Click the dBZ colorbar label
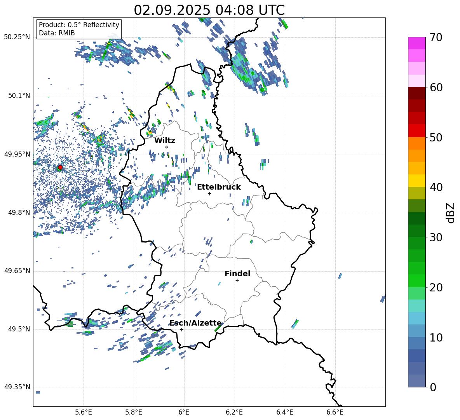This screenshot has width=460, height=420. [x=451, y=213]
